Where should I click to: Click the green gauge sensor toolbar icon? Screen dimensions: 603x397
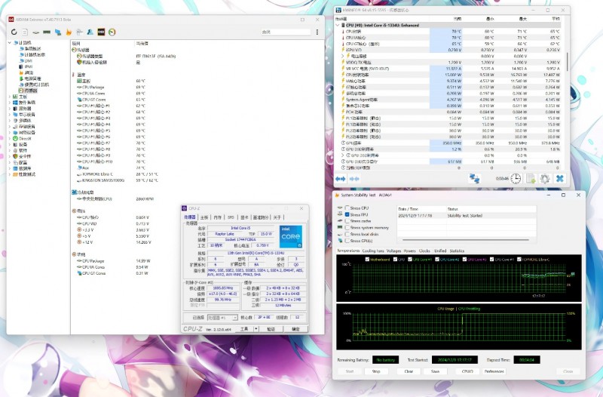pyautogui.click(x=112, y=32)
